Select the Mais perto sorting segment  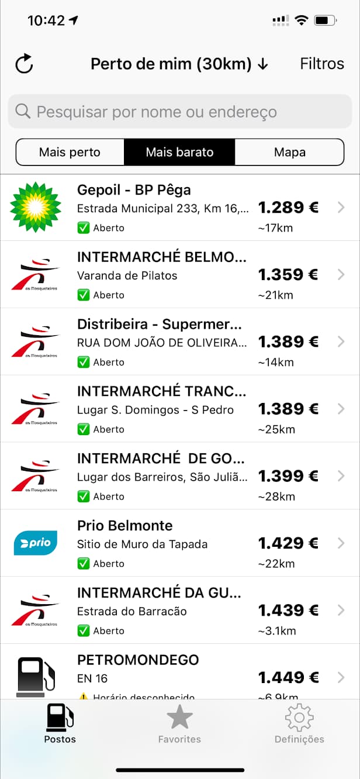pos(70,153)
